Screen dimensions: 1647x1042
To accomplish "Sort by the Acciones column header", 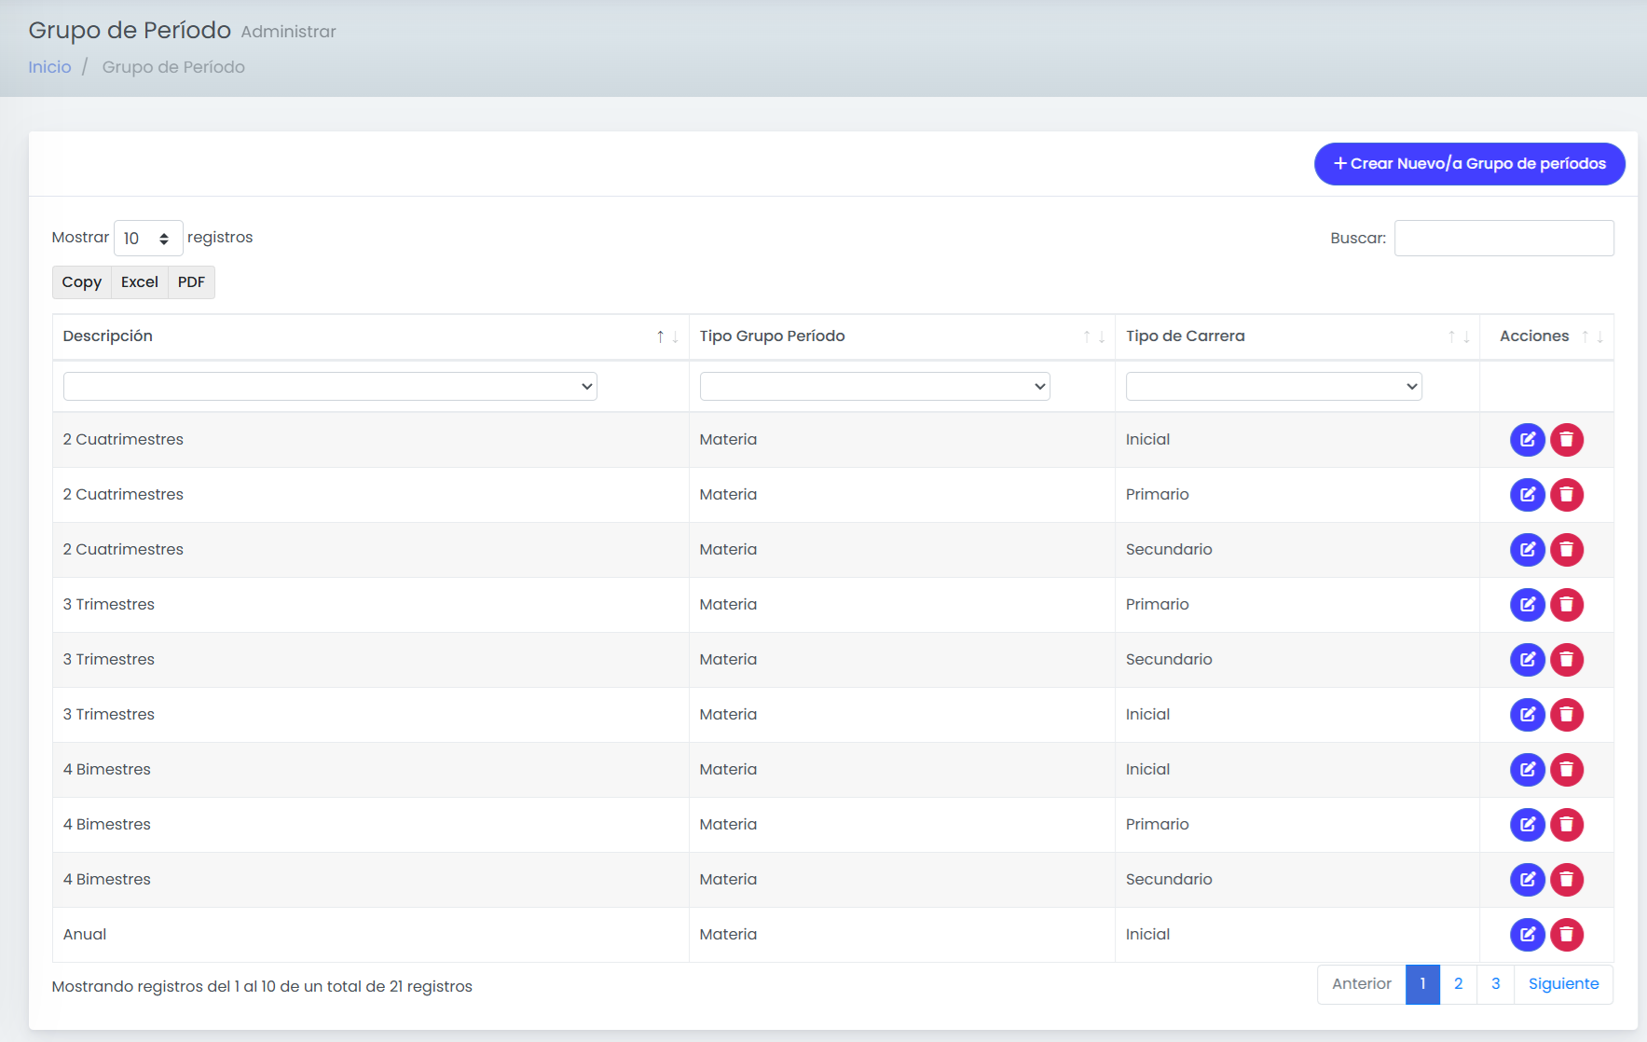I will point(1546,336).
